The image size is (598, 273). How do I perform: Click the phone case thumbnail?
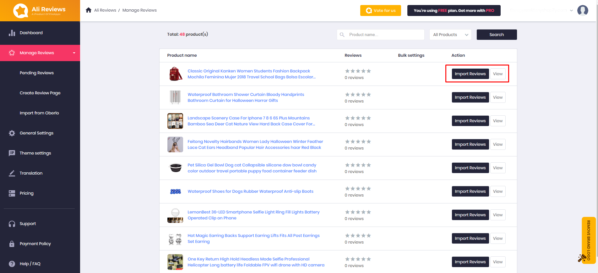point(175,121)
